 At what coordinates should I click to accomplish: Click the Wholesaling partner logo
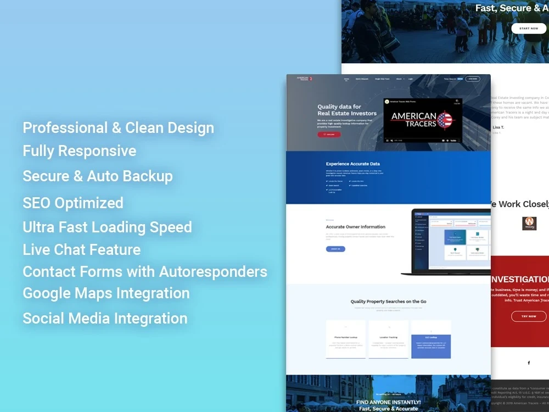click(x=529, y=223)
